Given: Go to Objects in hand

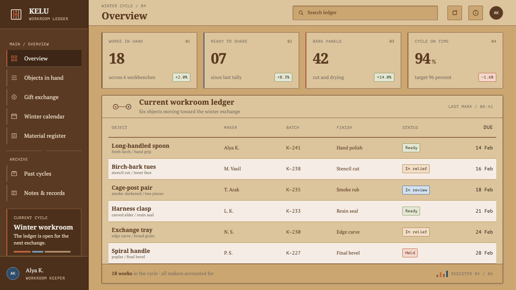Looking at the screenshot, I should [44, 78].
